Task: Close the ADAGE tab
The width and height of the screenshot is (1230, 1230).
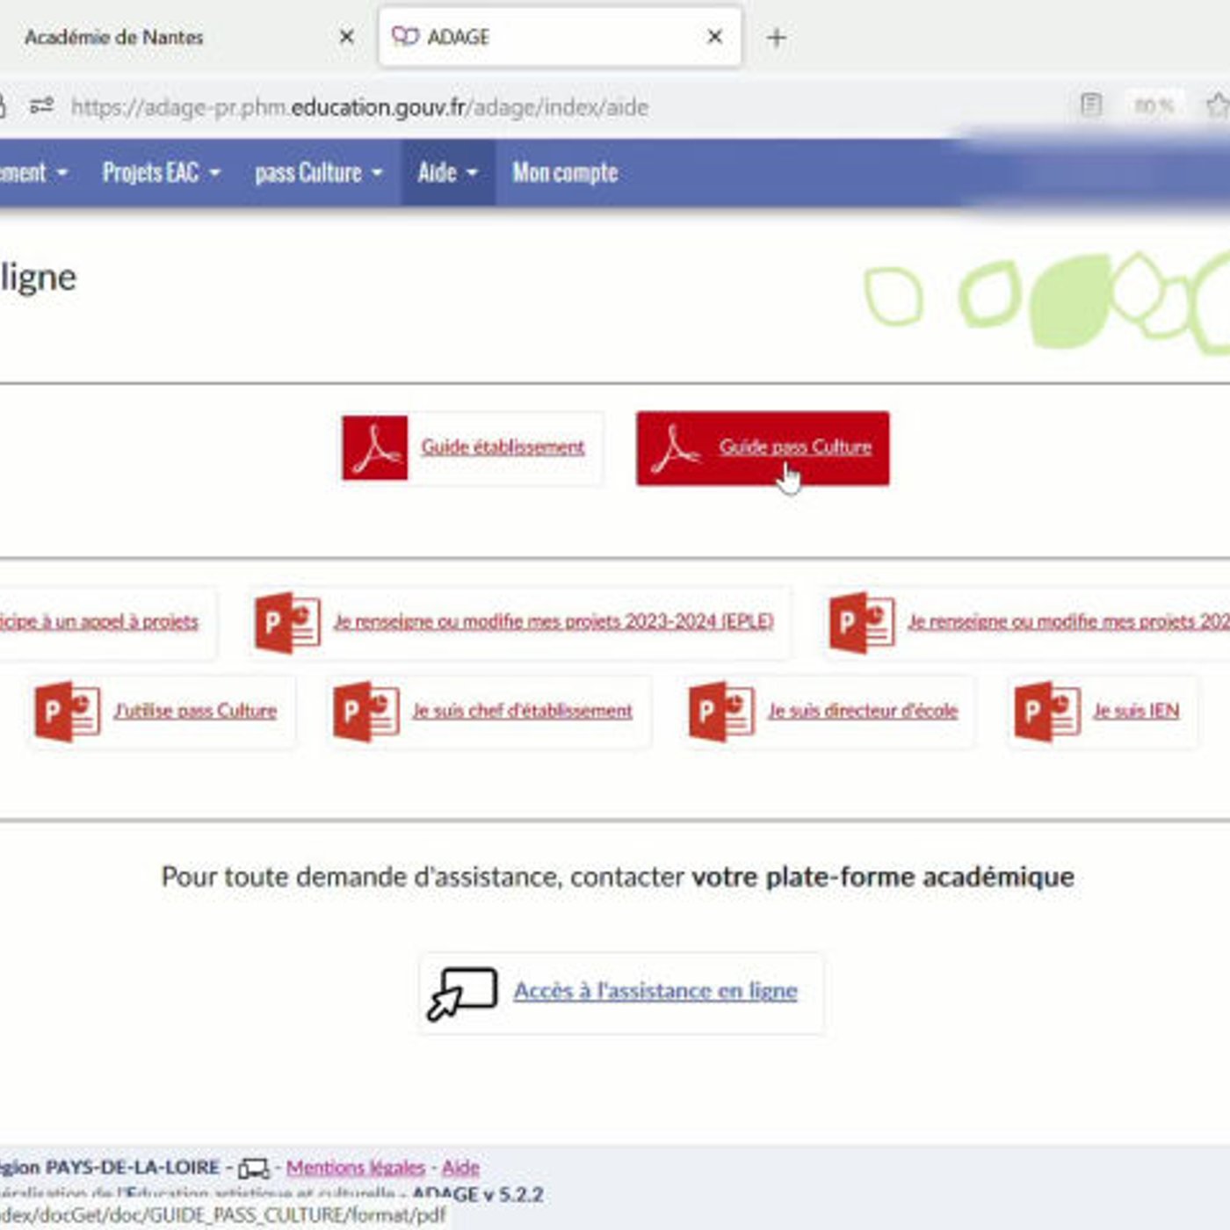Action: pyautogui.click(x=714, y=37)
